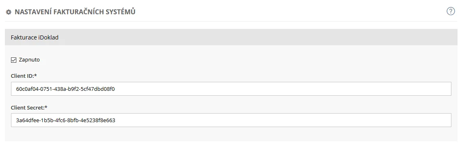462x147 pixels.
Task: Show help for invoicing system settings
Action: coord(451,11)
